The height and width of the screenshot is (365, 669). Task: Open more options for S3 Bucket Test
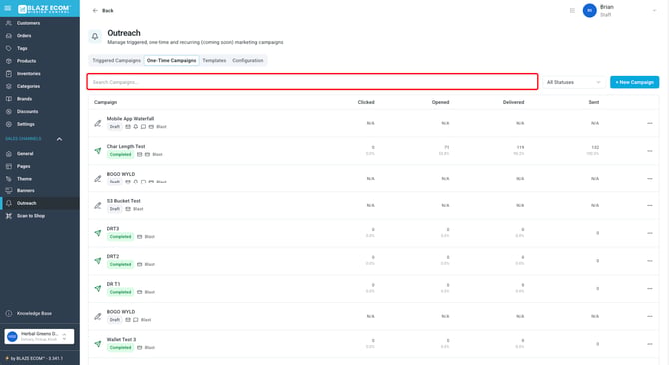(x=650, y=206)
